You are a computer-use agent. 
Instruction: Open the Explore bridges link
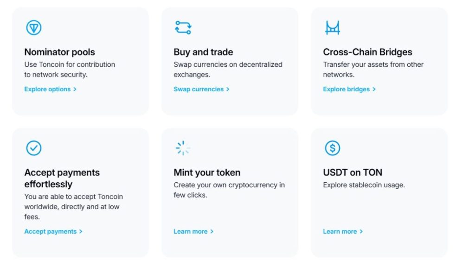[x=346, y=89]
